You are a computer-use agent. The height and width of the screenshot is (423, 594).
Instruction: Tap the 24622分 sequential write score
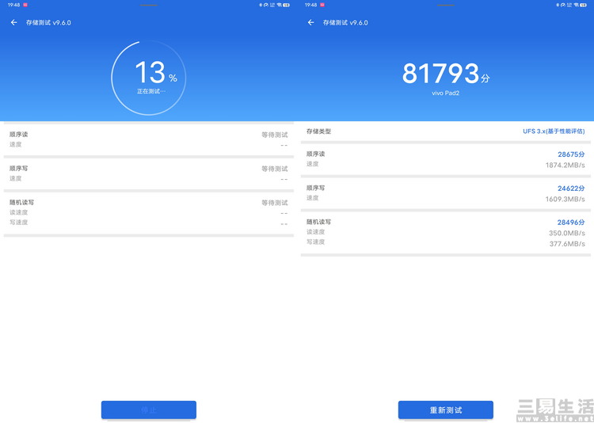click(x=571, y=189)
